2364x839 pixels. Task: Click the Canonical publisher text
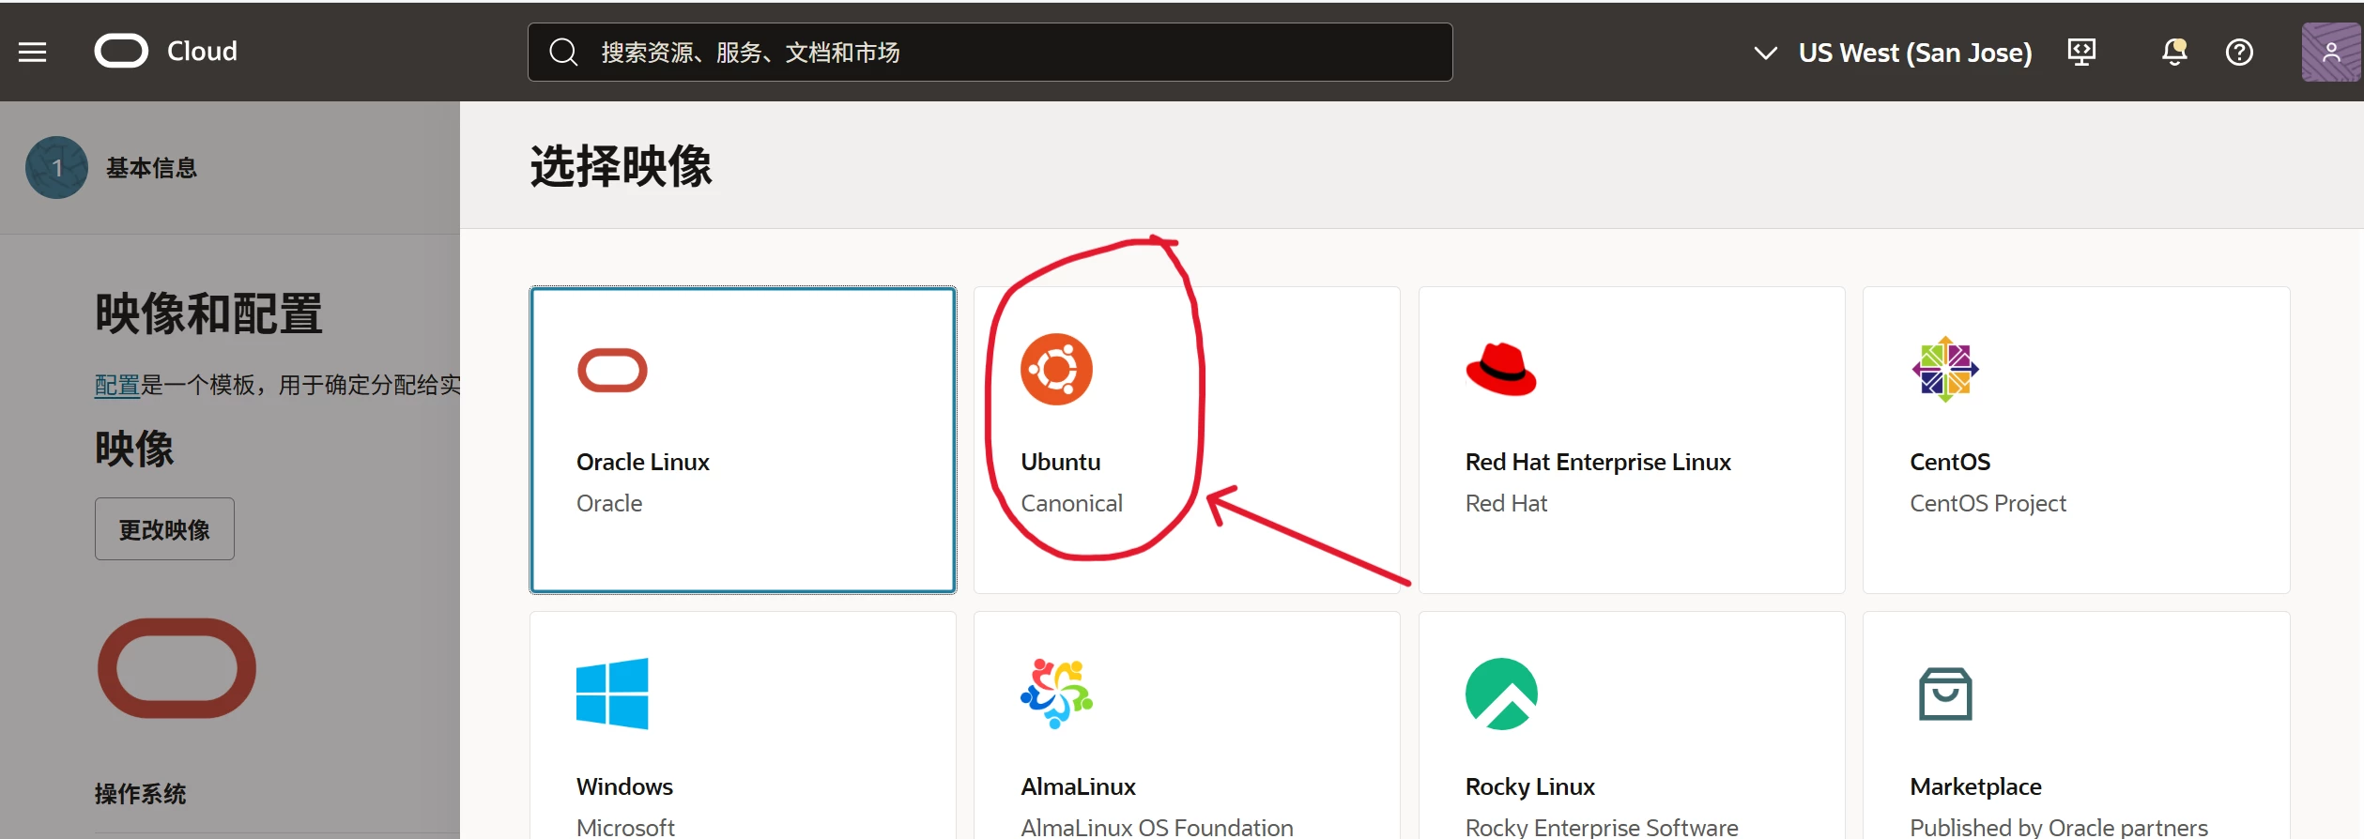point(1071,503)
